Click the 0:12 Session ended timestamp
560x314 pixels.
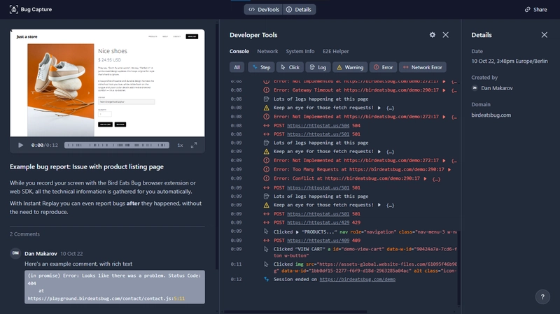(236, 280)
